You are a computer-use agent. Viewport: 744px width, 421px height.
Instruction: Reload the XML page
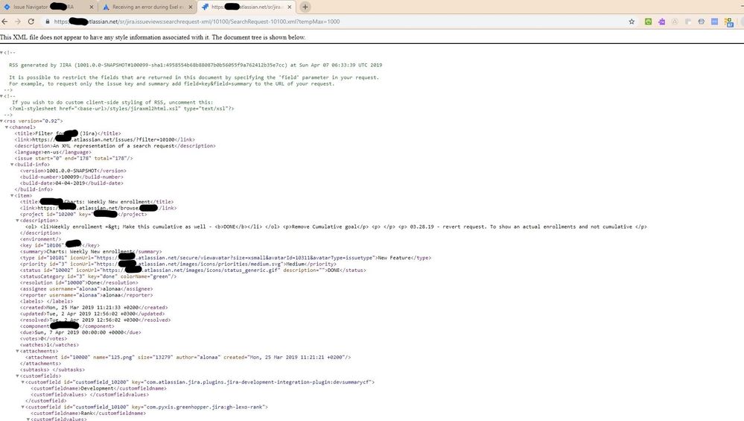tap(31, 22)
